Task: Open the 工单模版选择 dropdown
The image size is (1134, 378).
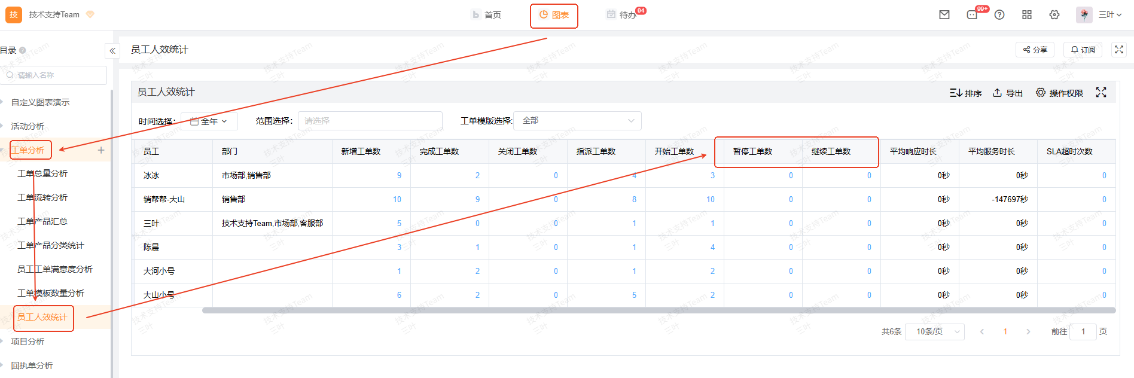Action: (x=577, y=121)
